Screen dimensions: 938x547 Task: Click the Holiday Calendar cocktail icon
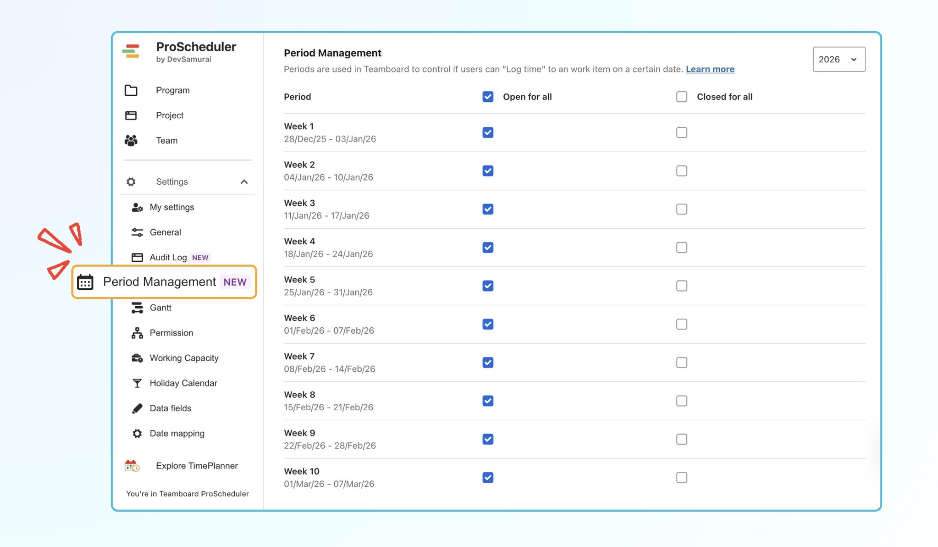(x=137, y=383)
